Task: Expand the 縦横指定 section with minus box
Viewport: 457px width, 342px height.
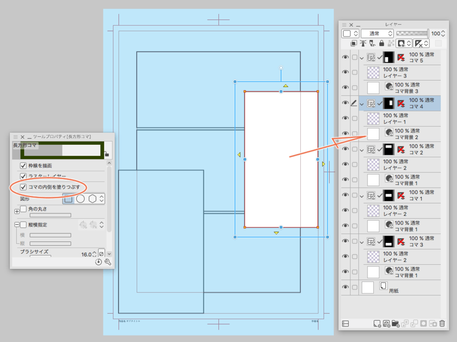Action: pos(17,225)
